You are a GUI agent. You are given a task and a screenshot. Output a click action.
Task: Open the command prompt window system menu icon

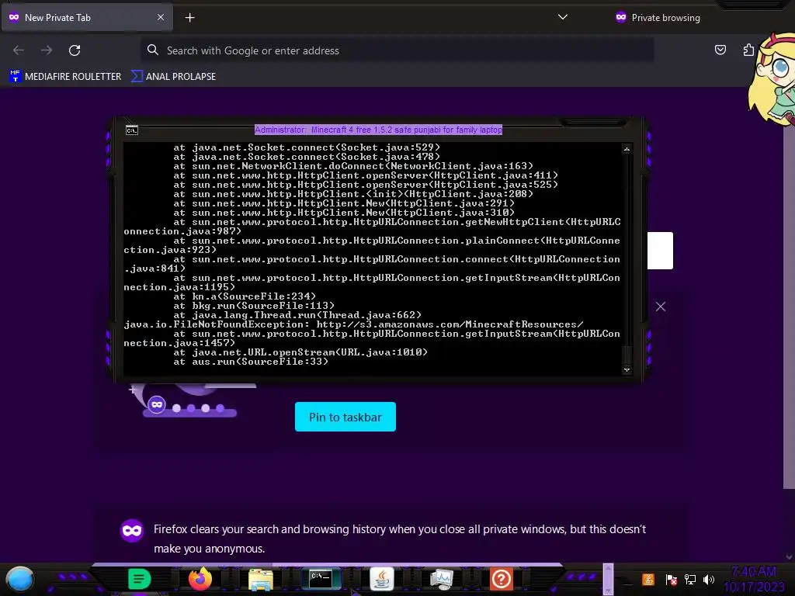(132, 130)
